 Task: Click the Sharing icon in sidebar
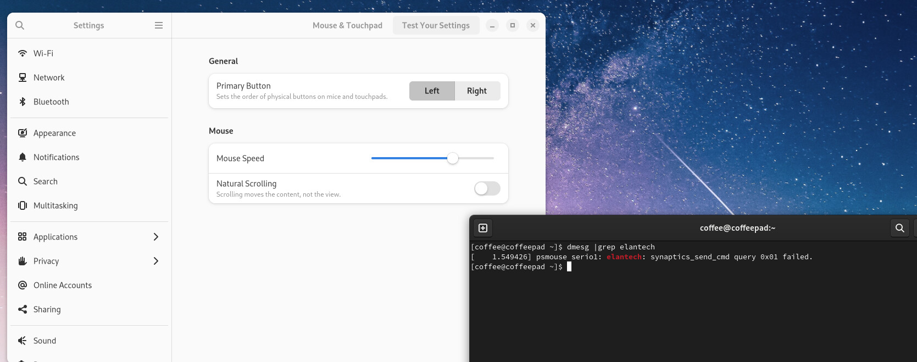[23, 309]
